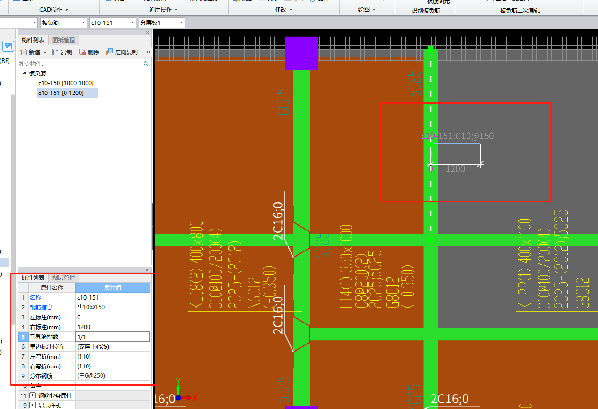Click the c10-151:C10@150 rebar label

[x=458, y=136]
